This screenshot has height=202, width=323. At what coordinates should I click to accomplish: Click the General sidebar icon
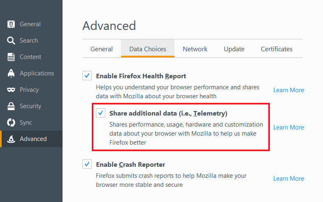coord(11,24)
